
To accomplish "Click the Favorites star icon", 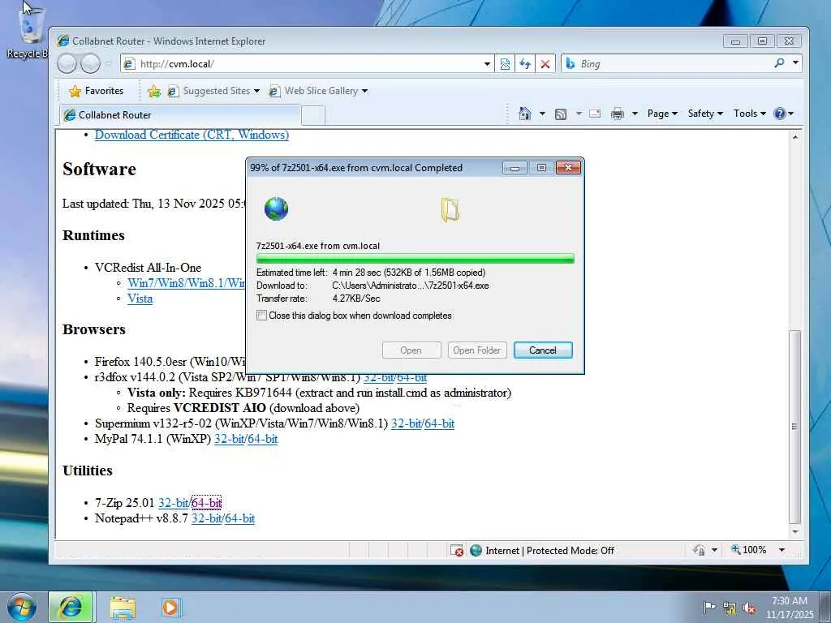I will tap(75, 91).
